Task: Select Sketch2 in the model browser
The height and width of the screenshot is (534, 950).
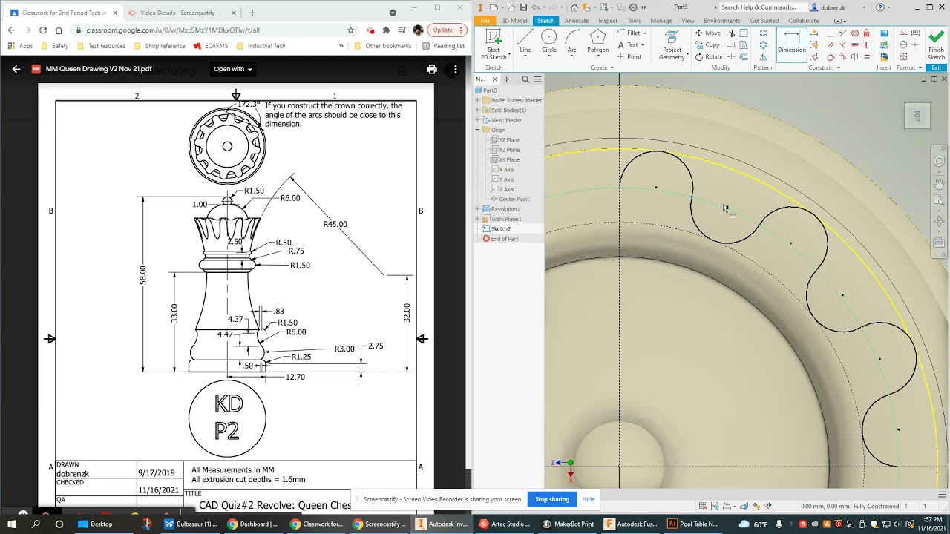Action: pyautogui.click(x=500, y=229)
